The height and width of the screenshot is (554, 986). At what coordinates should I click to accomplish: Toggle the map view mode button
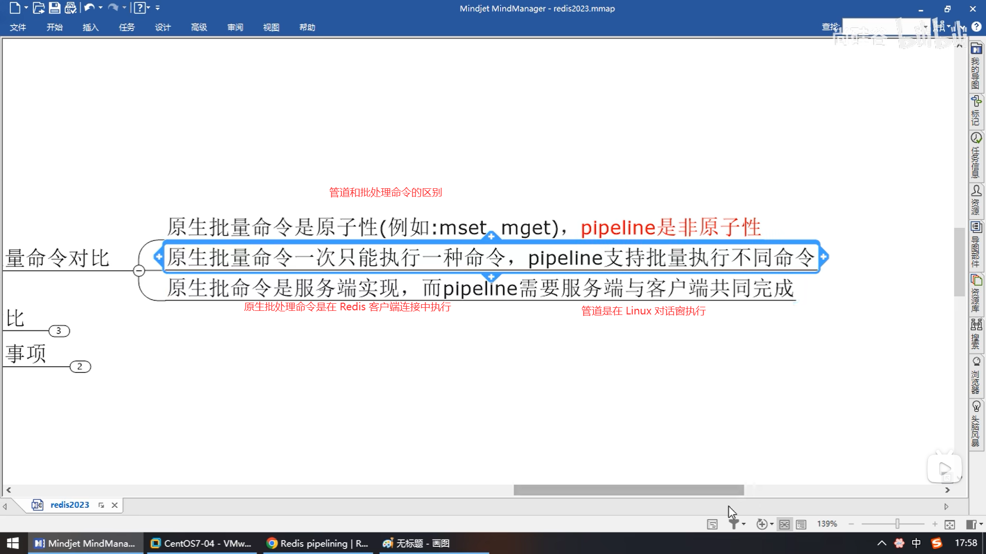pos(784,524)
